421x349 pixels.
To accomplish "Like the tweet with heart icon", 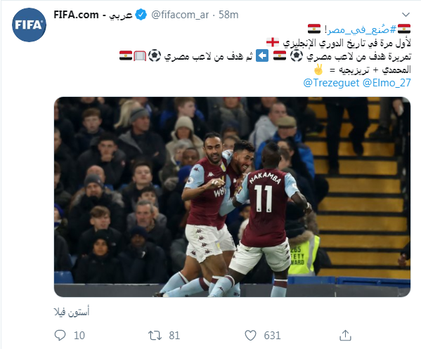I will coord(250,336).
